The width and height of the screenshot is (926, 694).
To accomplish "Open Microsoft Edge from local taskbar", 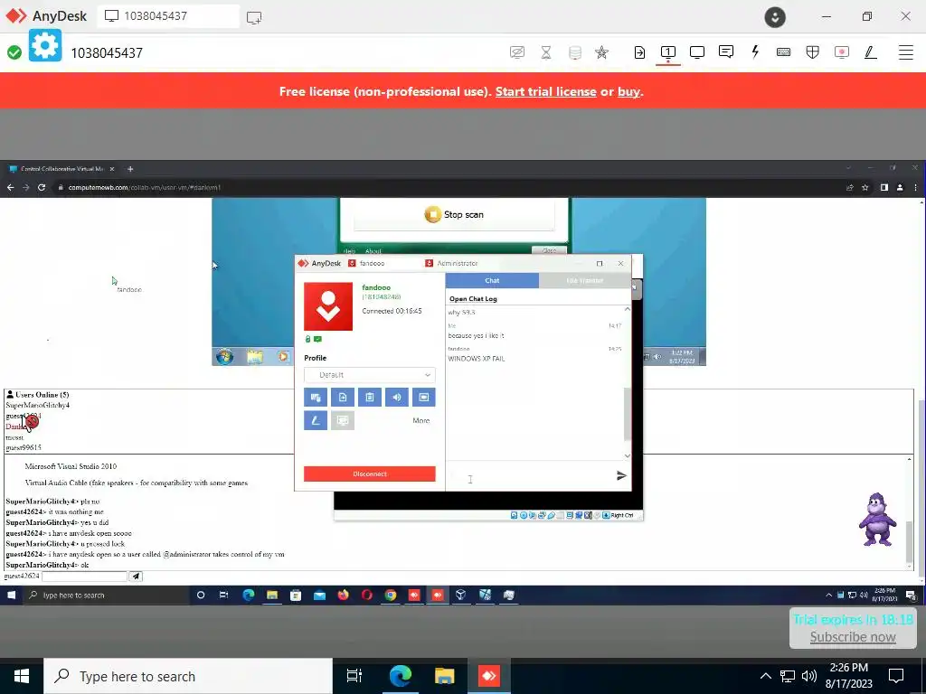I will [401, 676].
